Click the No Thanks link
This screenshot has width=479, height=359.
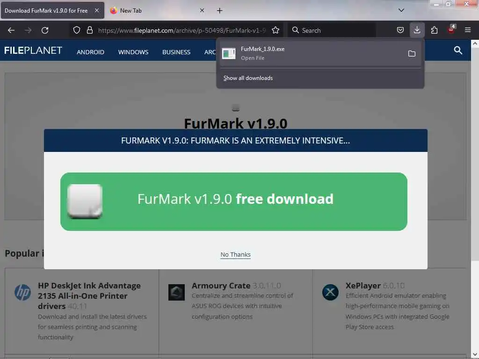coord(236,255)
